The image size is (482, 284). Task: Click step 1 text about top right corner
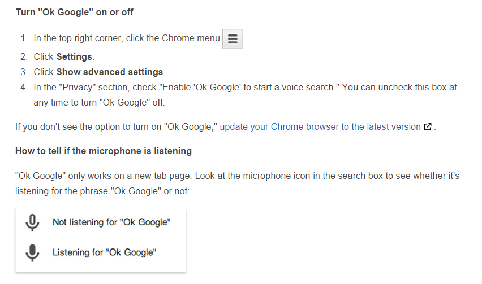tap(127, 38)
